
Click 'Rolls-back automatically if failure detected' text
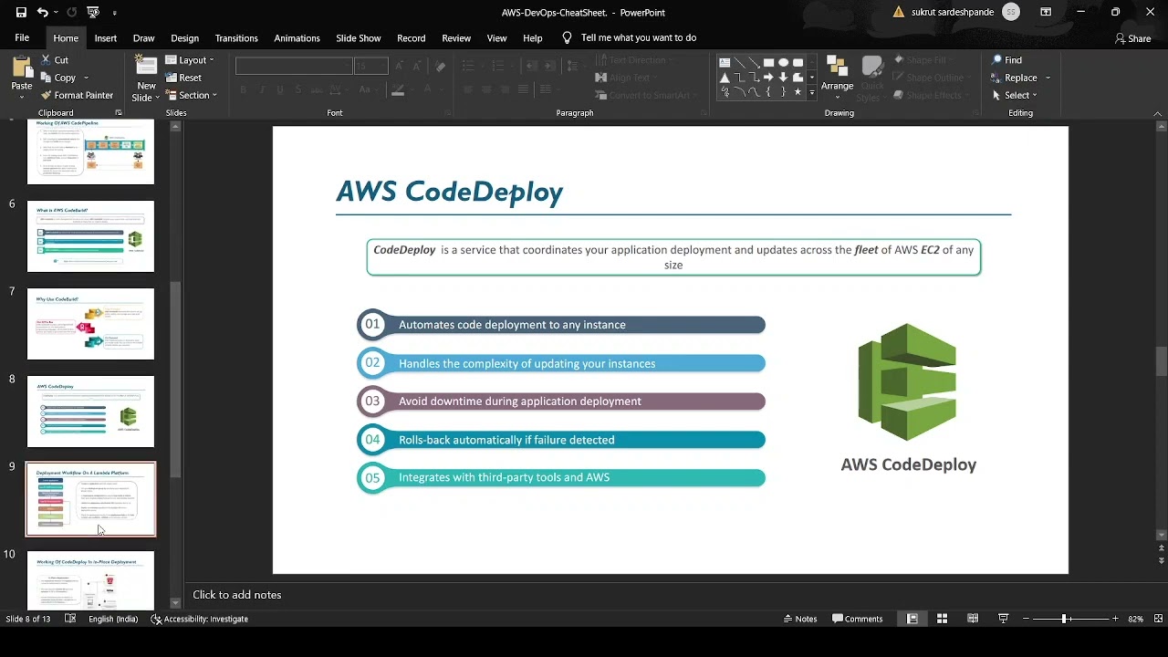pos(506,440)
